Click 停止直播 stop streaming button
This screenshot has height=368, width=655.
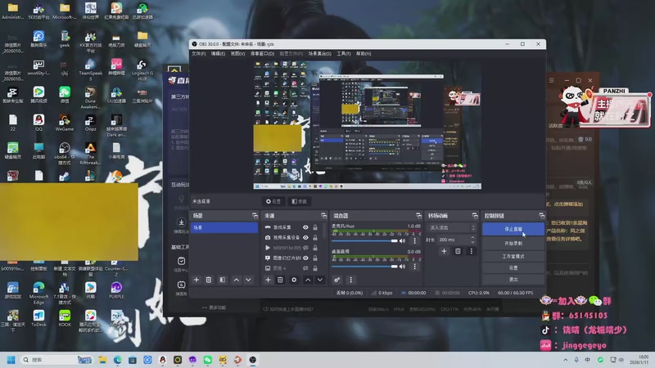513,229
